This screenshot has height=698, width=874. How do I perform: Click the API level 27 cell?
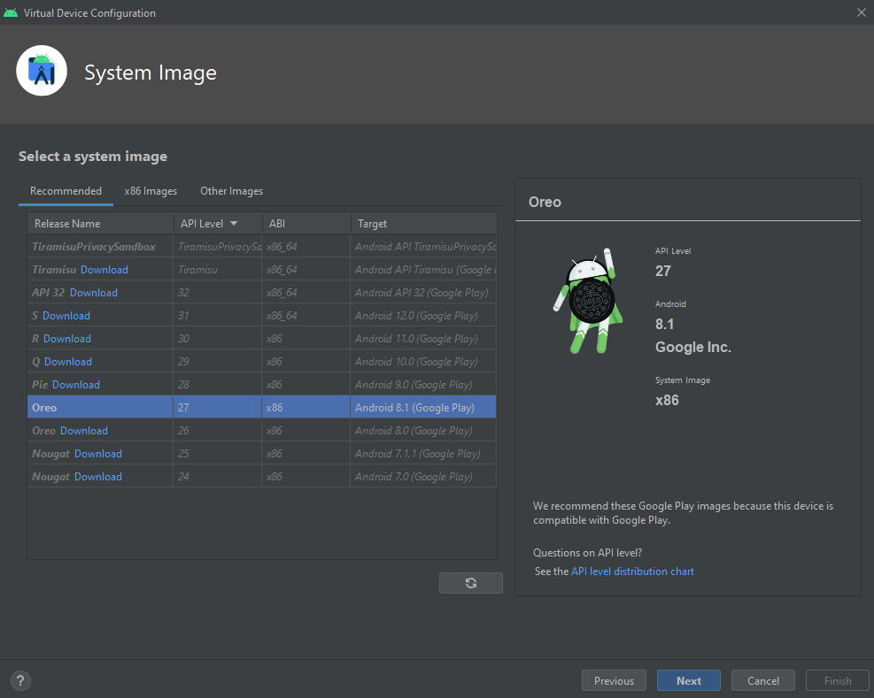point(217,408)
